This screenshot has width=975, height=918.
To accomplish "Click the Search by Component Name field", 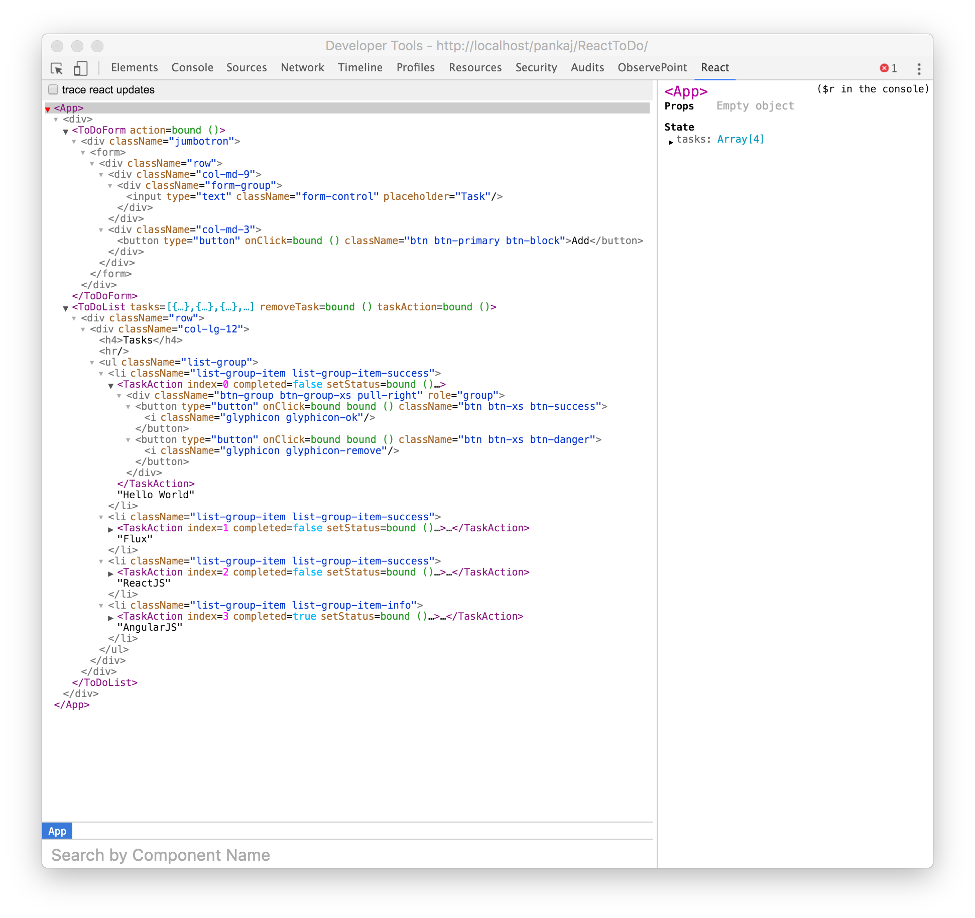I will 347,855.
